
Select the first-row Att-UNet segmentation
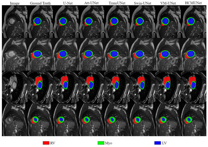(x=92, y=22)
